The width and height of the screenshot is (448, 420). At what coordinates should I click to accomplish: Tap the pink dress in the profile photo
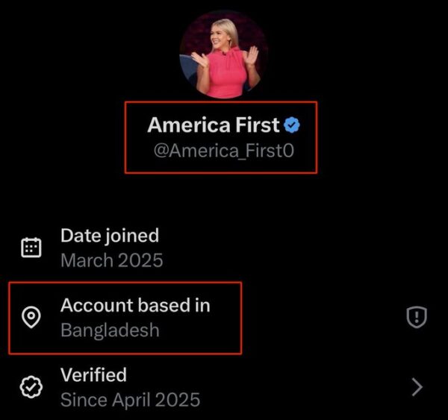[x=223, y=81]
